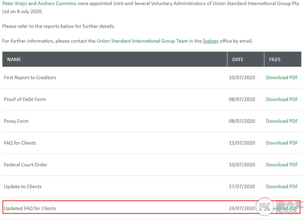Select the First Report to Creditors row name
The image size is (308, 220).
tap(30, 77)
